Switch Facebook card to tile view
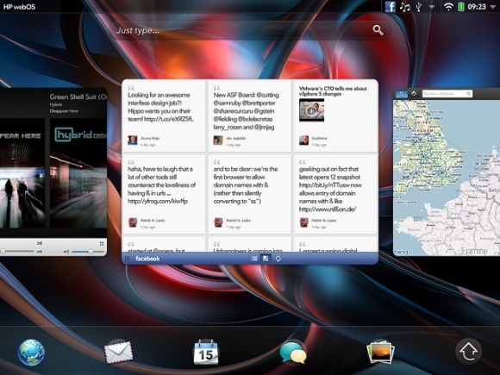Screen dimensions: 500x375 coord(266,259)
